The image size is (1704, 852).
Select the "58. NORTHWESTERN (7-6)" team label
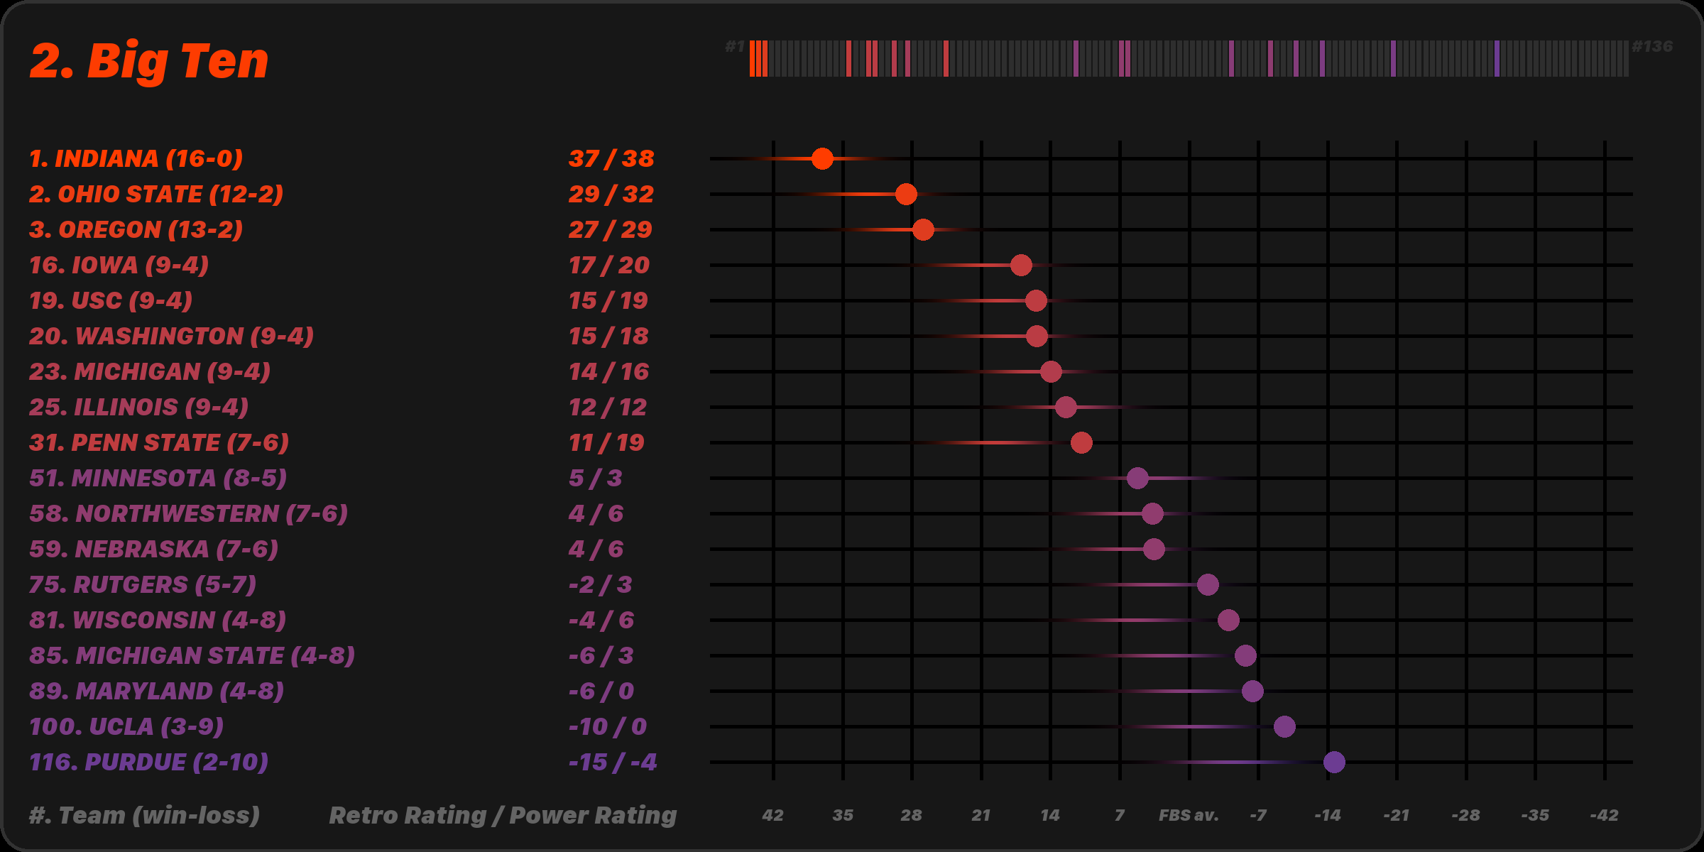pyautogui.click(x=188, y=513)
